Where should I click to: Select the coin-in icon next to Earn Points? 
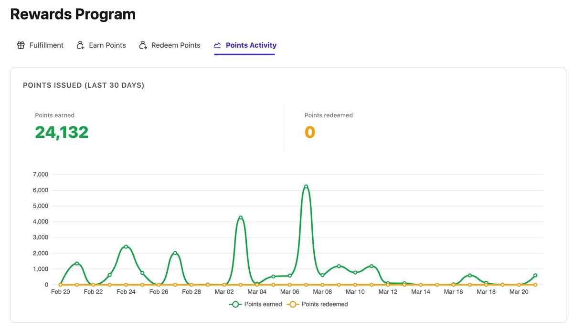[x=80, y=45]
